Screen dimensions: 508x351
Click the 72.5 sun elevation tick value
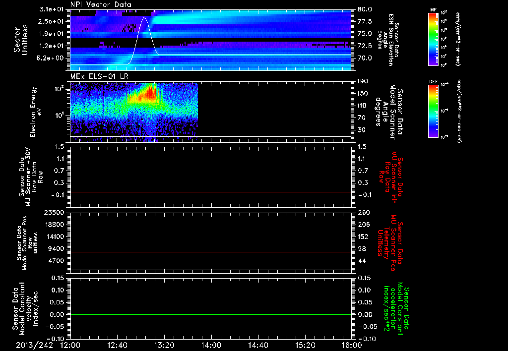click(x=365, y=46)
